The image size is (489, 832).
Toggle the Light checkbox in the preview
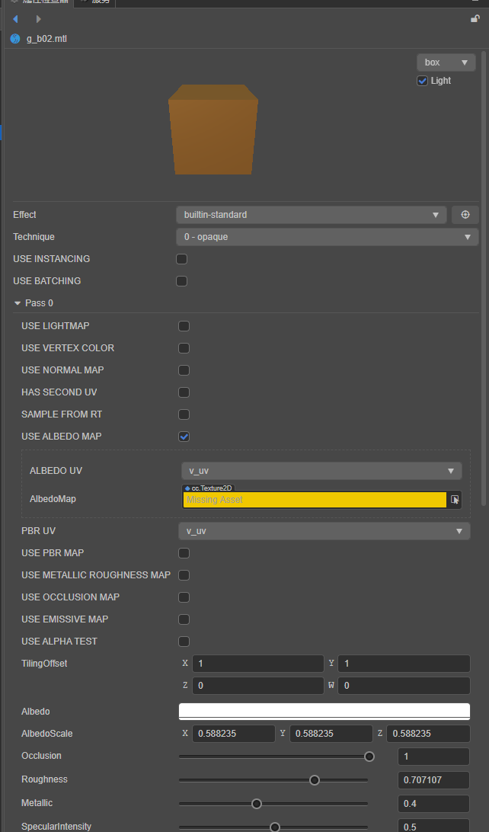tap(423, 81)
